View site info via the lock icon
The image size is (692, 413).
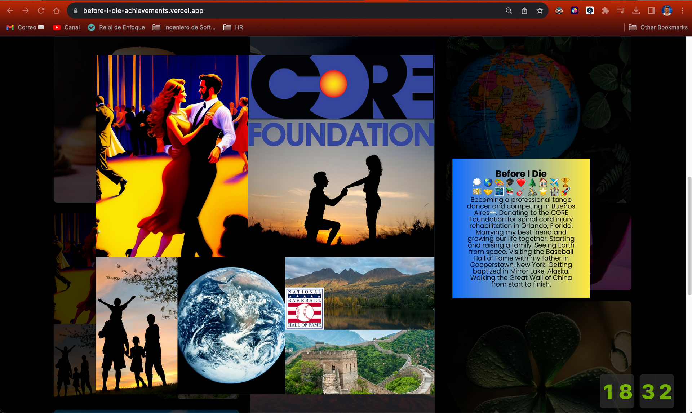76,11
